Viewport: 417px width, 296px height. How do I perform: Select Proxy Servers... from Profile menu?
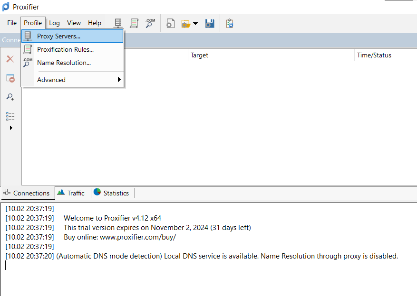click(72, 36)
